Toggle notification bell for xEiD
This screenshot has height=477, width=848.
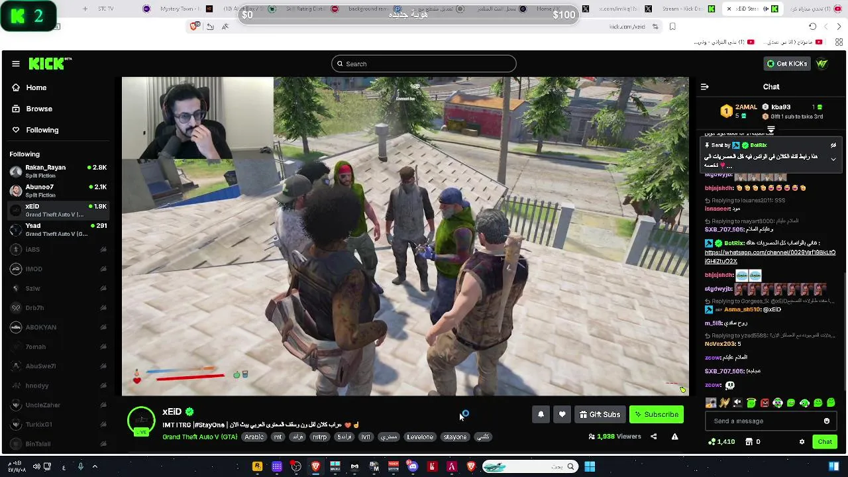coord(541,414)
